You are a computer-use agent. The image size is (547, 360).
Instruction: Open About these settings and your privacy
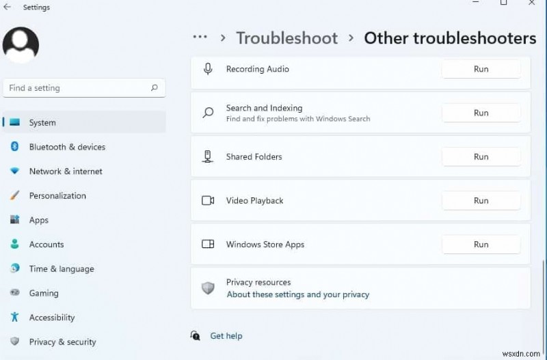point(298,294)
